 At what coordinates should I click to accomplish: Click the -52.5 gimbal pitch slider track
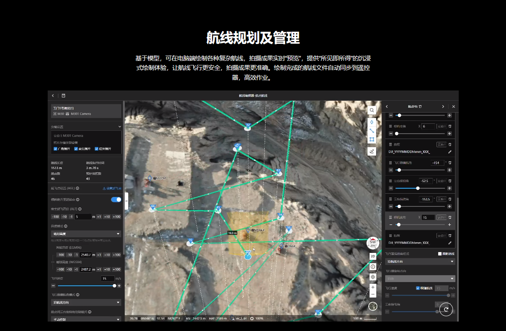pyautogui.click(x=420, y=188)
